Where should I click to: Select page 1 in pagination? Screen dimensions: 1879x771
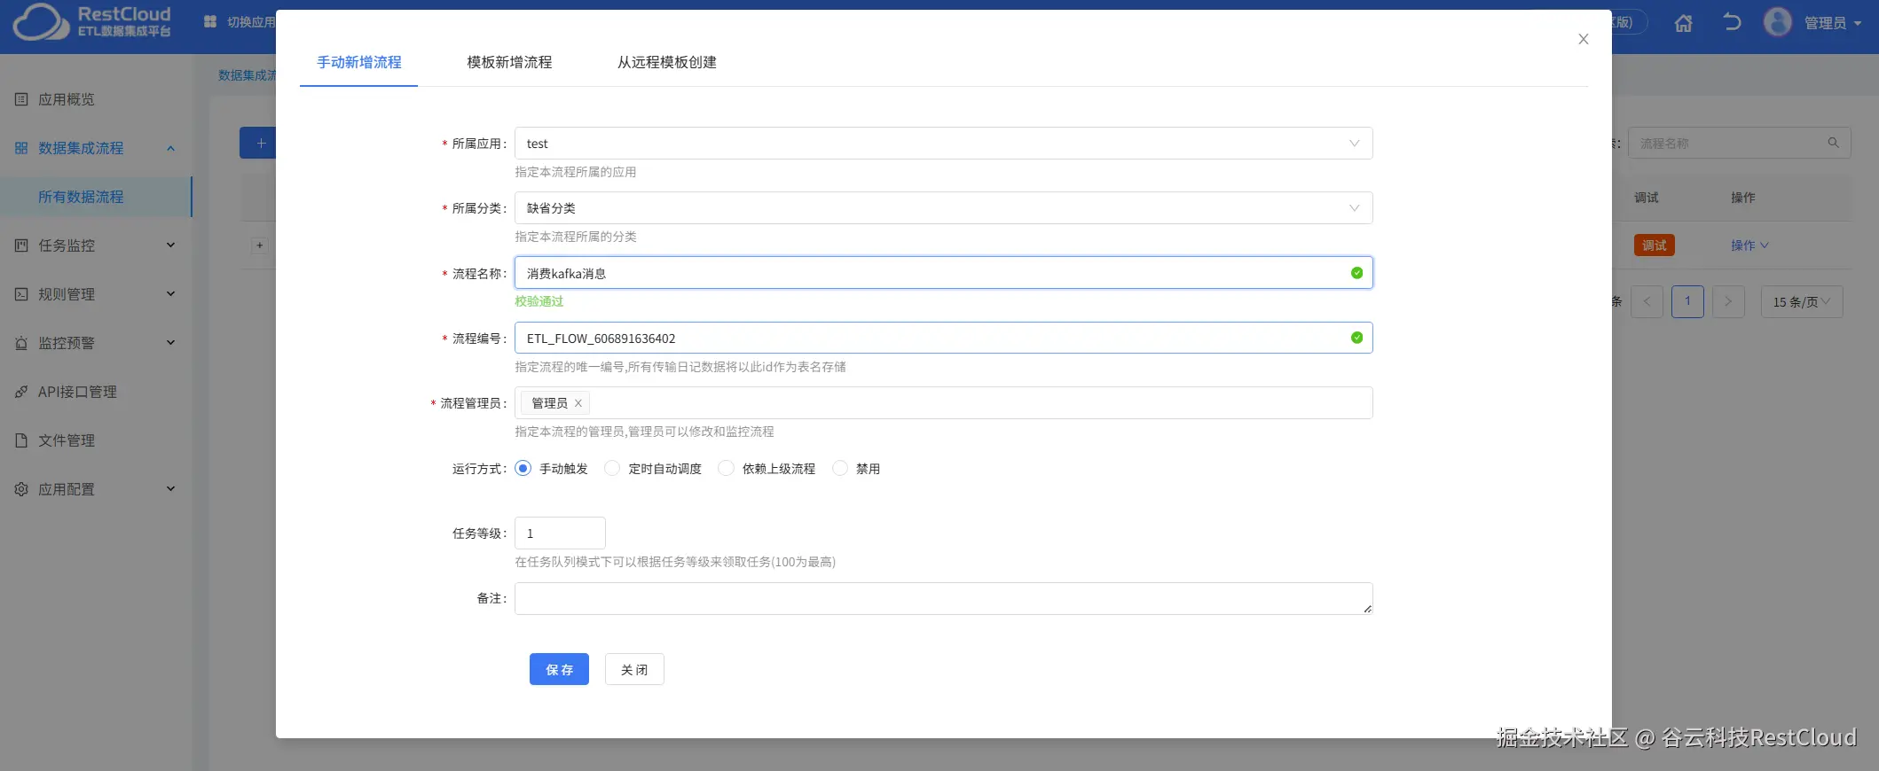click(1687, 302)
